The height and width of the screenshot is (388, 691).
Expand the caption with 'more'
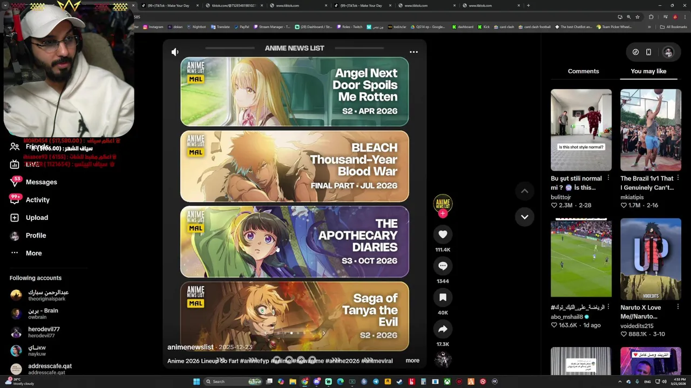pos(412,361)
